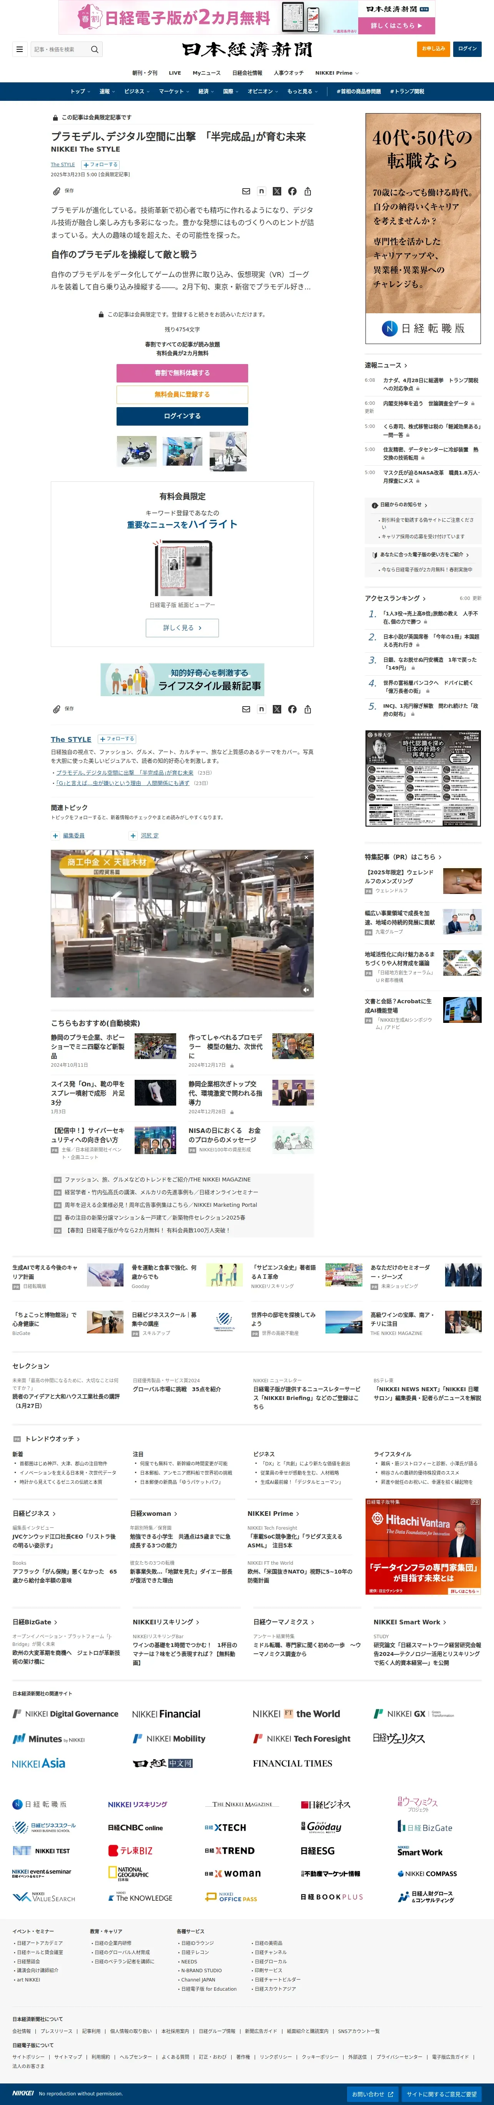
Task: Click the orange お申し込み button
Action: [x=433, y=49]
